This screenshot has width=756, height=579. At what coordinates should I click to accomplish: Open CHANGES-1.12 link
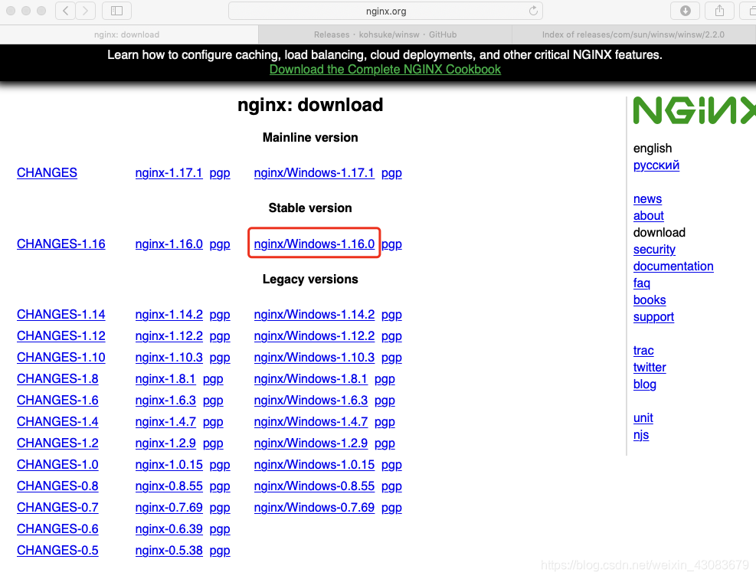[x=61, y=335]
